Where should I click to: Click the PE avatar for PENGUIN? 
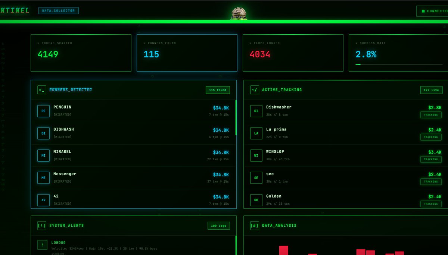pyautogui.click(x=43, y=111)
